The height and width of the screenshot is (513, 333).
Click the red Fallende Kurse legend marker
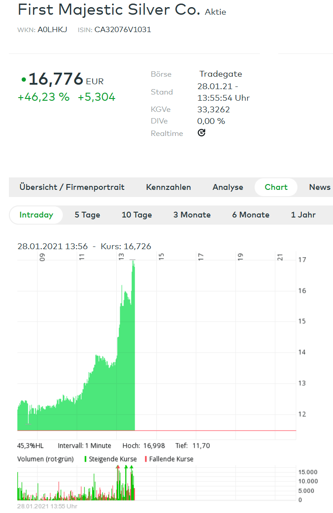click(x=146, y=459)
